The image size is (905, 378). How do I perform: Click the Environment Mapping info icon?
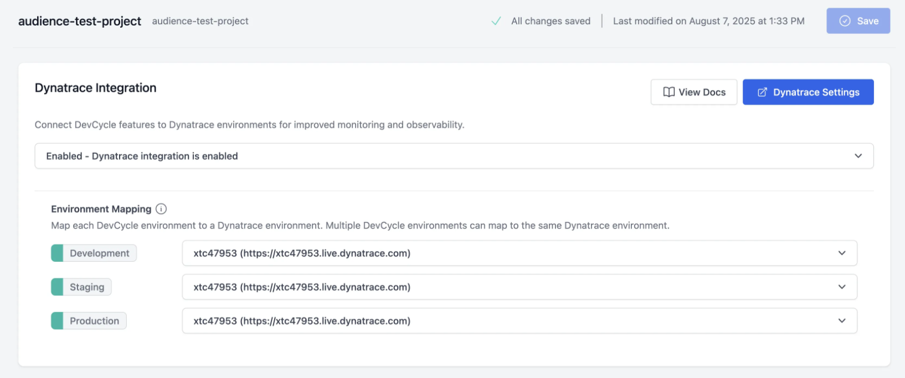(x=161, y=209)
